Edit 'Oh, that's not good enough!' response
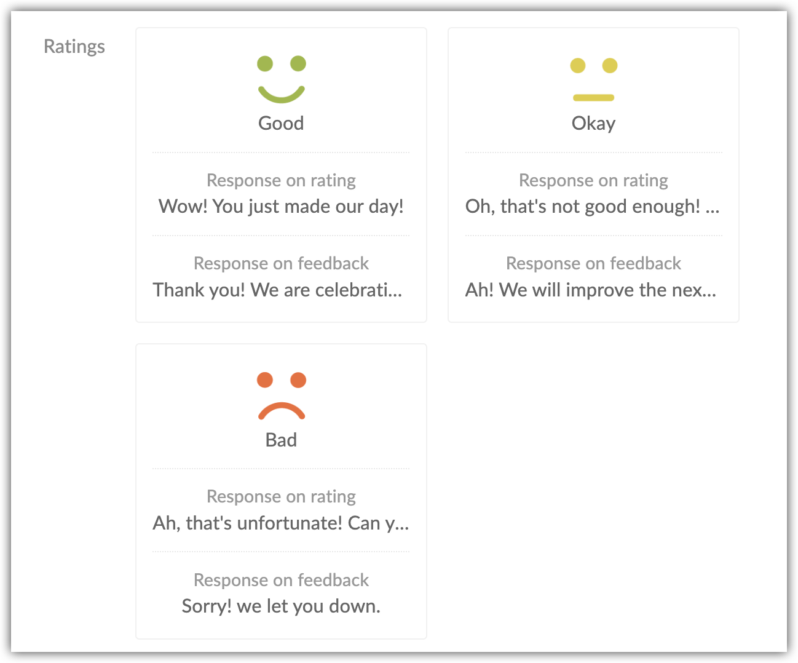This screenshot has width=798, height=663. click(583, 206)
